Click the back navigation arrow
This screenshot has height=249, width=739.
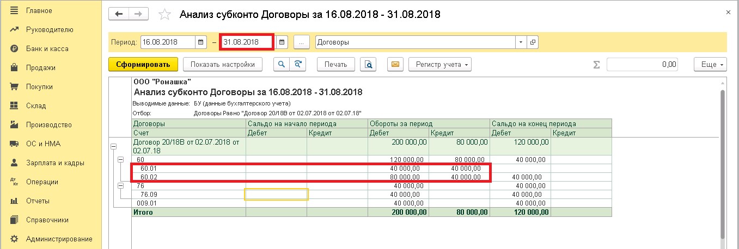coord(119,15)
